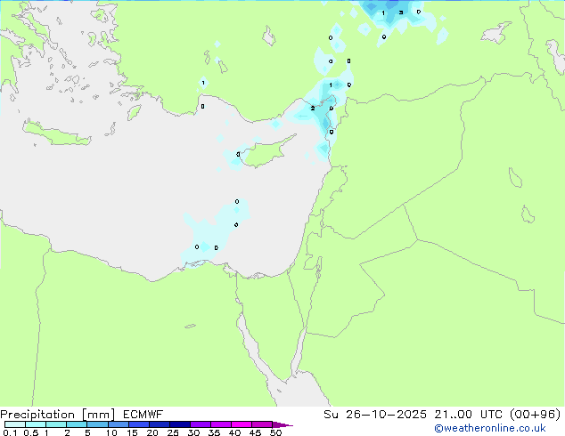Click the 'ECMWF' model label

pos(143,415)
